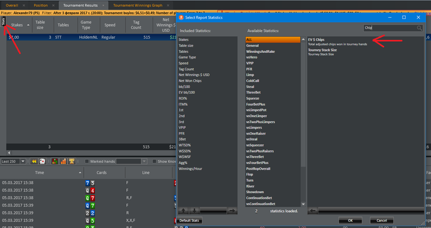
Task: Open the Last 250 dropdown
Action: (13, 162)
